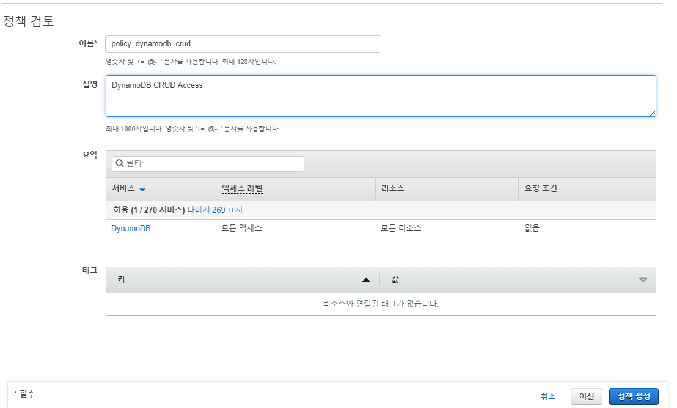The image size is (677, 408).
Task: Click the 리소스와 연결된 태그가 없습니다 message
Action: pyautogui.click(x=381, y=304)
